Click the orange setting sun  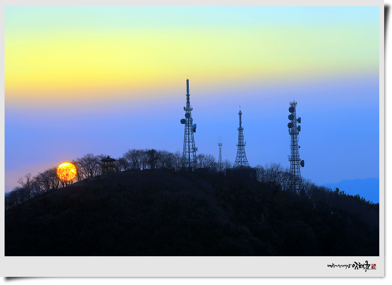point(67,171)
